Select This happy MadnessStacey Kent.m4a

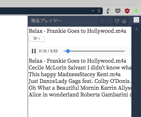(75, 74)
